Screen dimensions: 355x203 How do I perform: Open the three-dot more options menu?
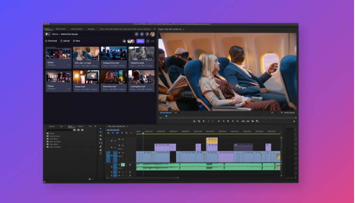(153, 41)
